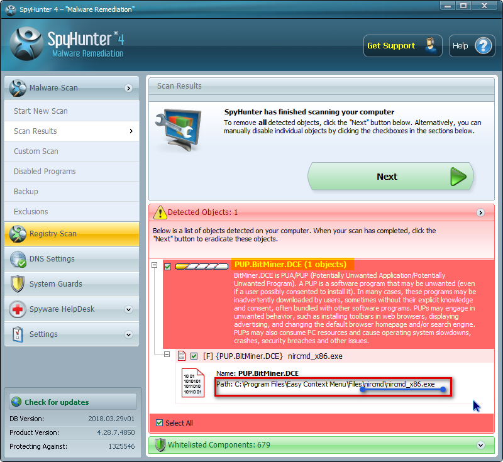Click the SpyHunter title bar app icon
Image resolution: width=503 pixels, height=462 pixels.
[11, 9]
